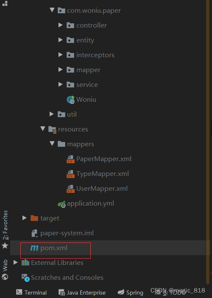The height and width of the screenshot is (298, 212).
Task: Click the interceptors package folder icon
Action: pos(70,55)
